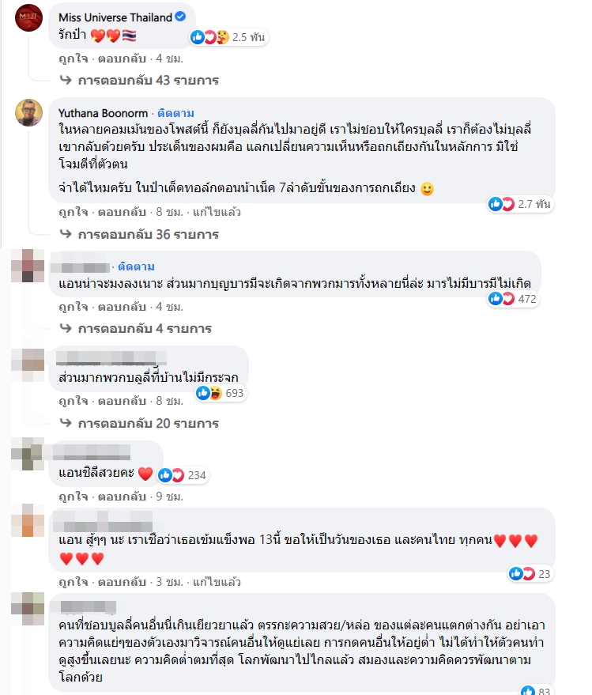Follow Yuthana Boonorm via ติดตาม link
592x695 pixels.
pos(176,113)
